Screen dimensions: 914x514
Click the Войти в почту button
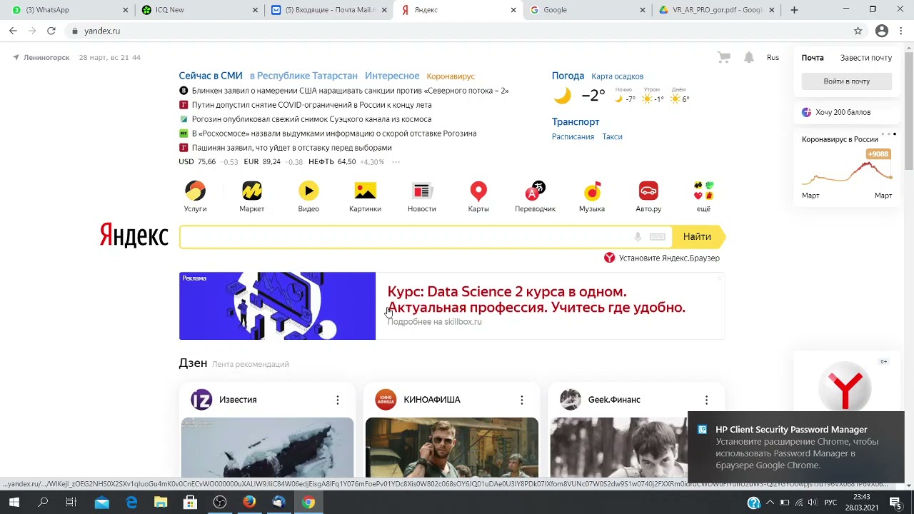(847, 81)
